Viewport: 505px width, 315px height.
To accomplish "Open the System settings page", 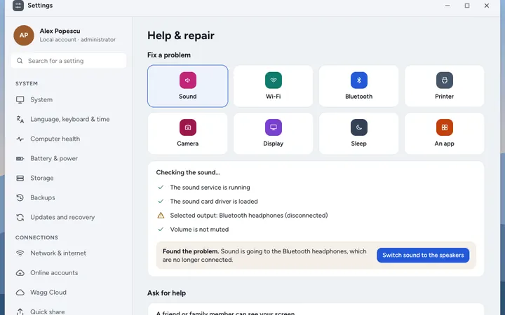I will [x=69, y=99].
